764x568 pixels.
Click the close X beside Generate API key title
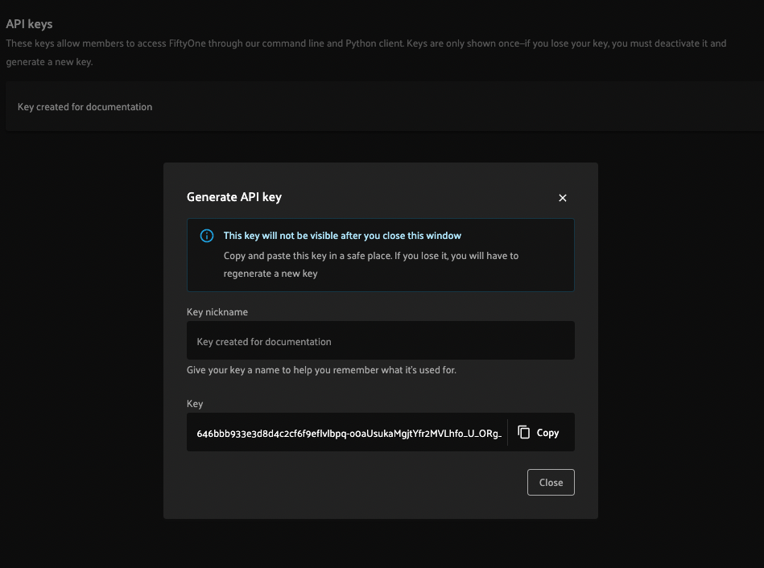(562, 197)
